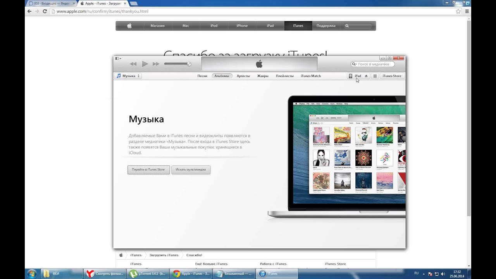Click the Action Center flag tray icon
Viewport: 496px width, 279px height.
430,274
